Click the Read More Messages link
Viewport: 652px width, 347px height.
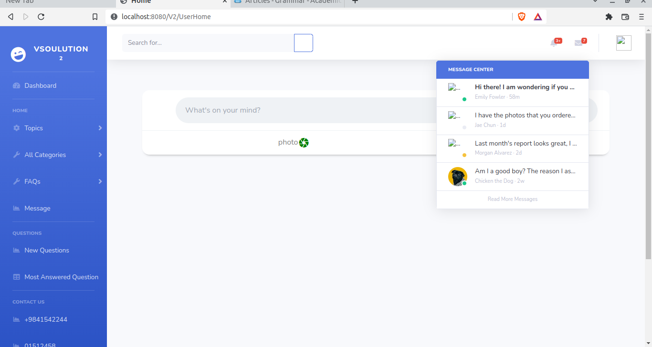512,199
